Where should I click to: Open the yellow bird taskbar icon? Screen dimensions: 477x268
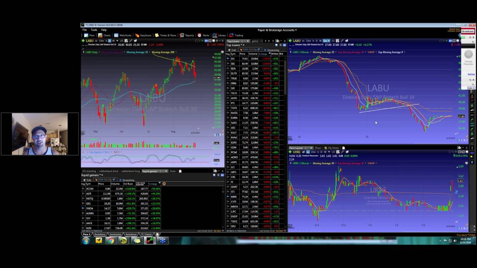click(x=98, y=241)
